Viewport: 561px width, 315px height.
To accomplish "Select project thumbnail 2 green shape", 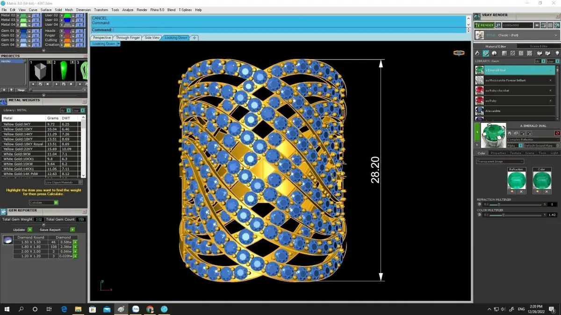I will pyautogui.click(x=64, y=71).
